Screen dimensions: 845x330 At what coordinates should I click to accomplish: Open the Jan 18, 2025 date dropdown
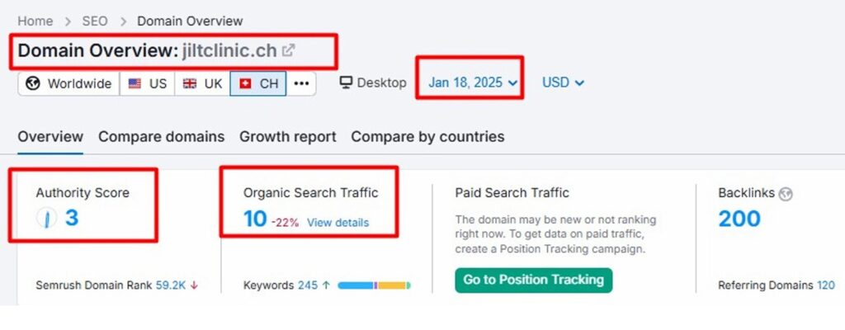473,82
